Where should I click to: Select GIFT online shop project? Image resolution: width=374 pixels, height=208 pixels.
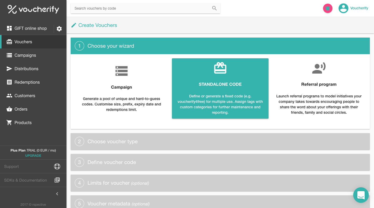[x=31, y=28]
